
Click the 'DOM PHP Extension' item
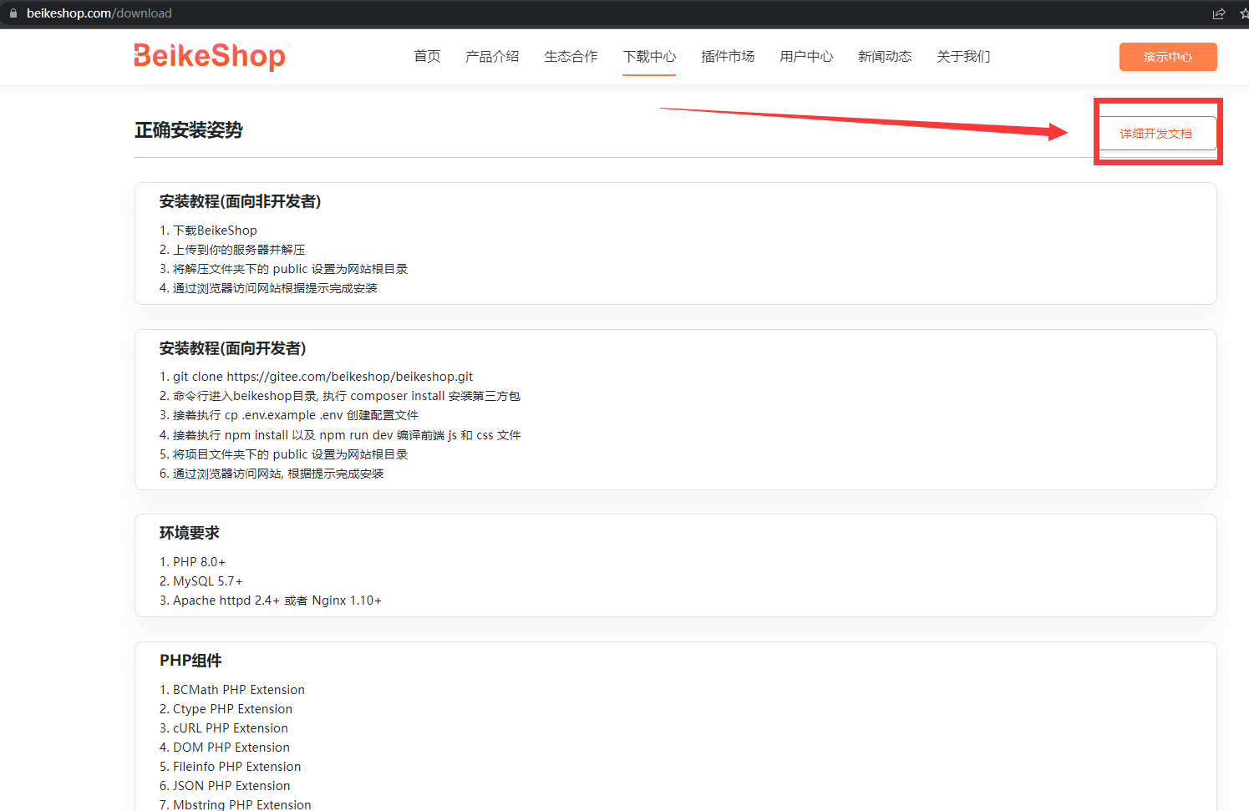[225, 748]
